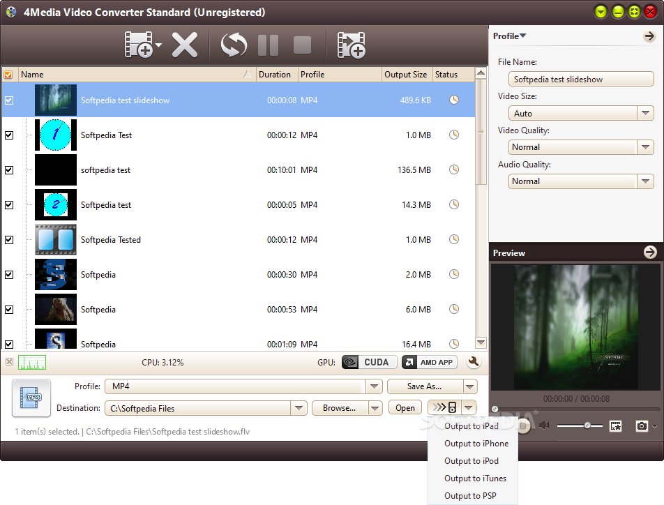This screenshot has height=505, width=664.
Task: Click the CPU usage graph icon
Action: coord(32,362)
